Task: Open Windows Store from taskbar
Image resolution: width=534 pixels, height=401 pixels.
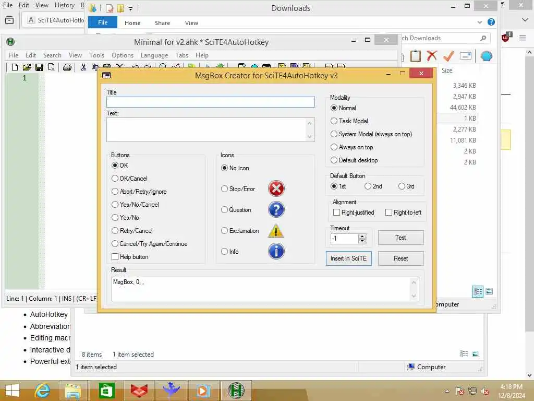Action: (106, 391)
